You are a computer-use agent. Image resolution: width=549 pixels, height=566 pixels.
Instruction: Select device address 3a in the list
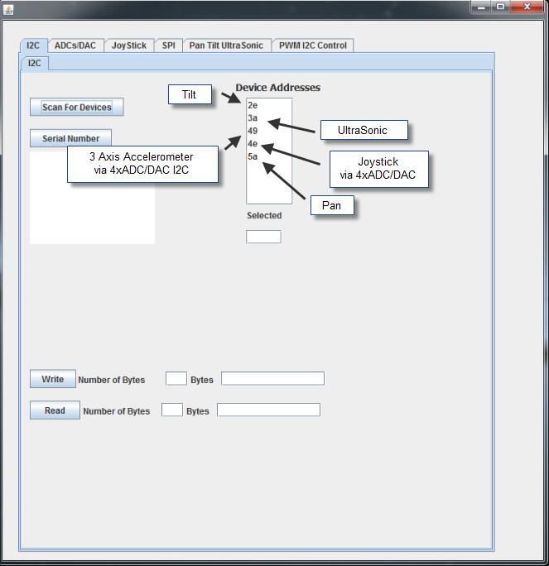pyautogui.click(x=269, y=118)
